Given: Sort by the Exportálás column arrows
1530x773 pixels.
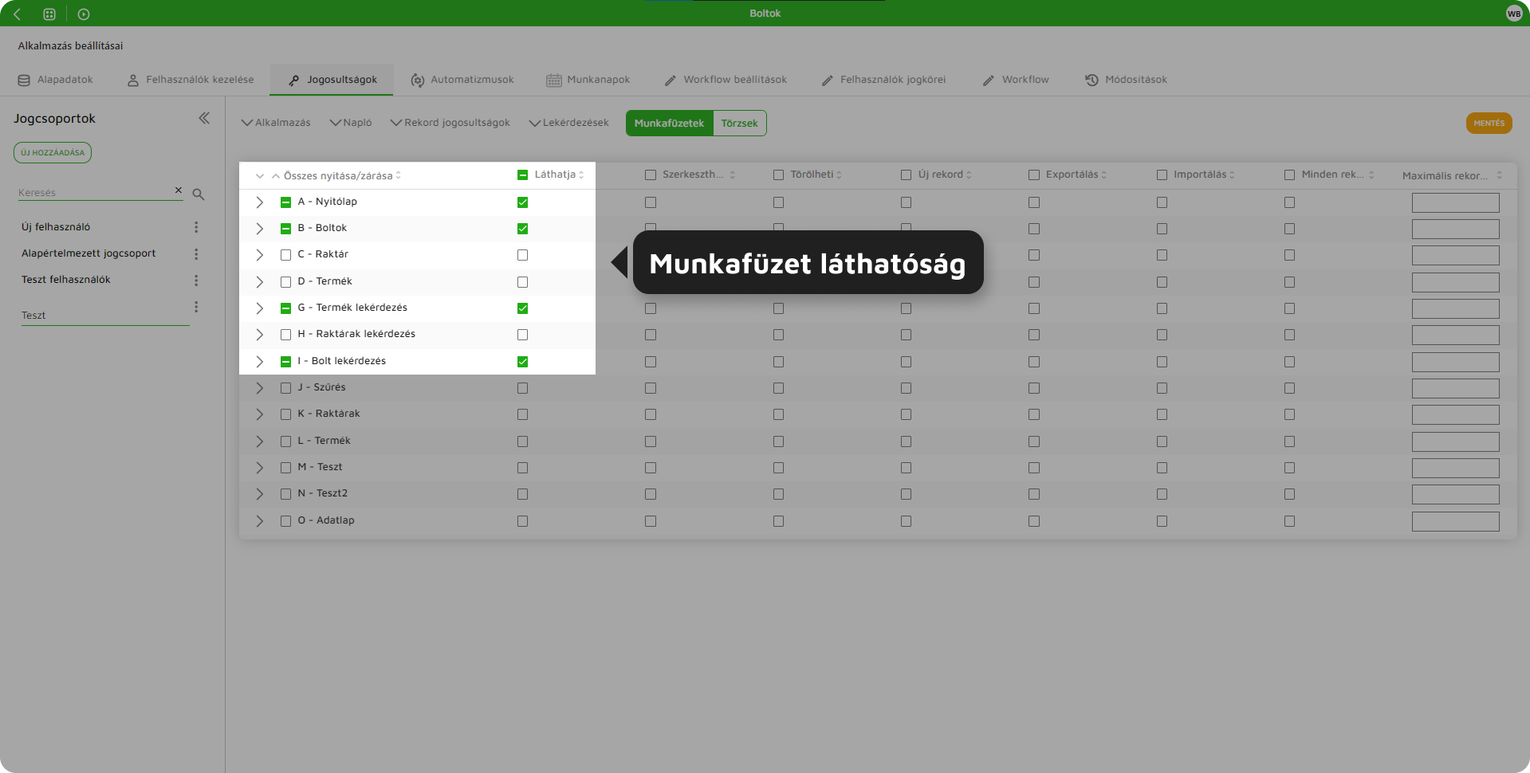Looking at the screenshot, I should coord(1103,175).
